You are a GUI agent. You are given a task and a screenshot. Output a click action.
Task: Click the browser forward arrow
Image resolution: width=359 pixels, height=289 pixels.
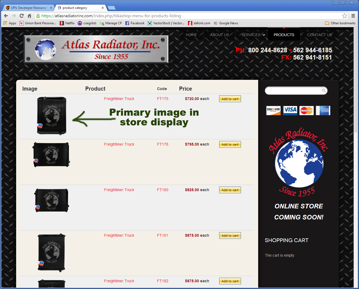pyautogui.click(x=14, y=16)
